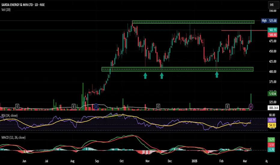Click the green 5.21 MACD value label
Screen dimensions: 280x165
pyautogui.click(x=271, y=140)
